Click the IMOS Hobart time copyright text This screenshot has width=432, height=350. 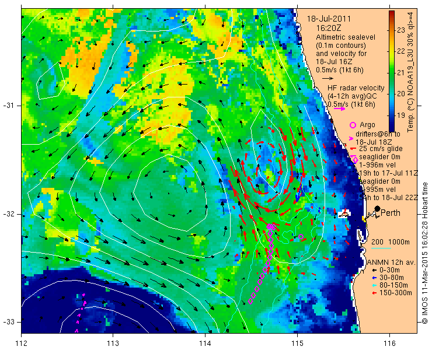point(424,253)
